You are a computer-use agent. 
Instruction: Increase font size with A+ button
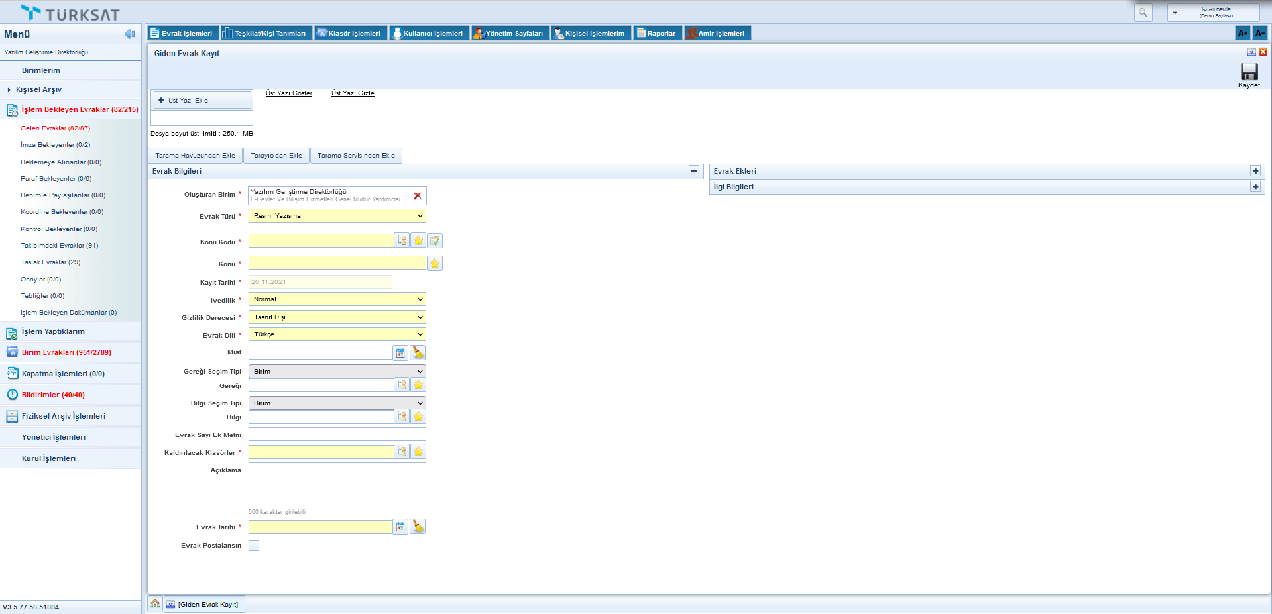click(1243, 33)
